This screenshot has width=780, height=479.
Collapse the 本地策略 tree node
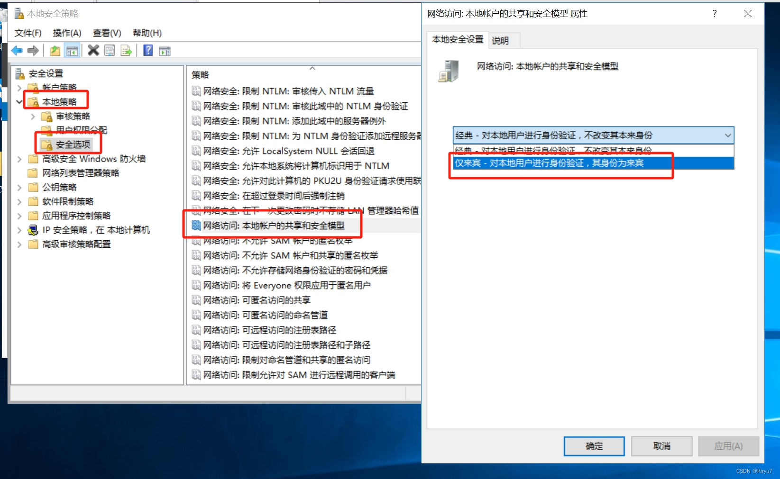[x=19, y=102]
